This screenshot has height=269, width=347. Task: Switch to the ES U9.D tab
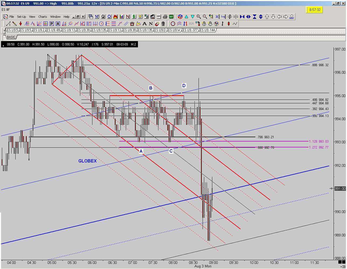(x=160, y=30)
